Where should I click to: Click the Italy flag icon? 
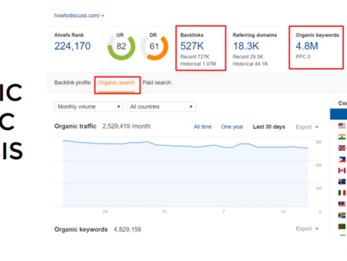pos(342,193)
